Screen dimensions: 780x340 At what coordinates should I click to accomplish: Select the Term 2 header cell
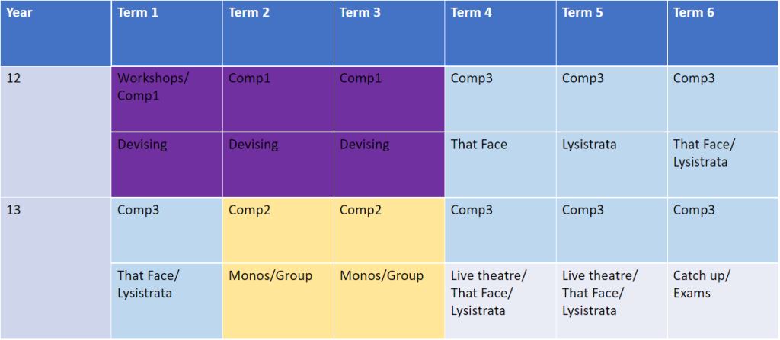tap(278, 33)
